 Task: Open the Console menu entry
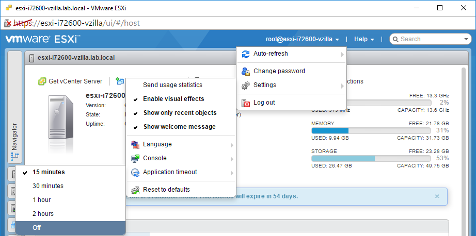(x=181, y=158)
